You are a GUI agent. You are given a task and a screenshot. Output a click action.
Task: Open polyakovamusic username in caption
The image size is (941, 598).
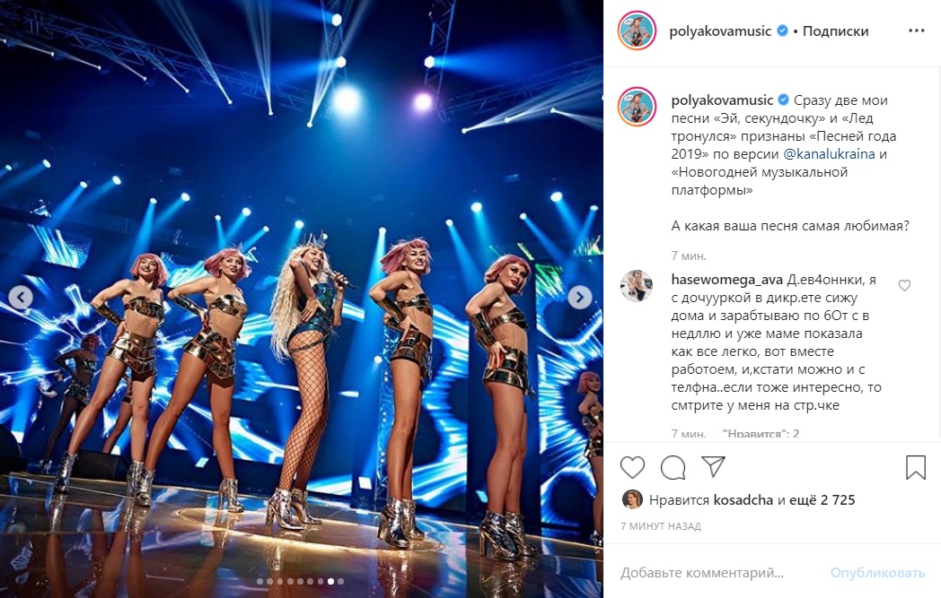(x=722, y=100)
